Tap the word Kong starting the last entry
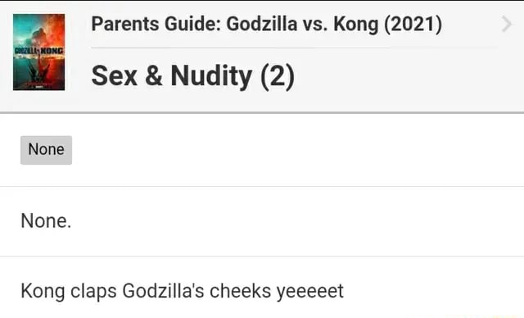 (x=43, y=291)
